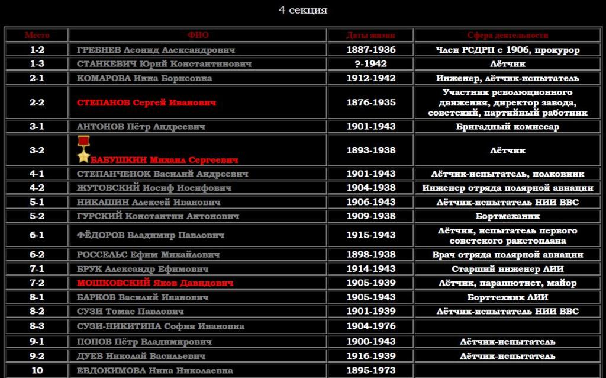Click СТЕПАНЧЕНОК Василий Андреевич entry
606x378 pixels.
click(162, 174)
